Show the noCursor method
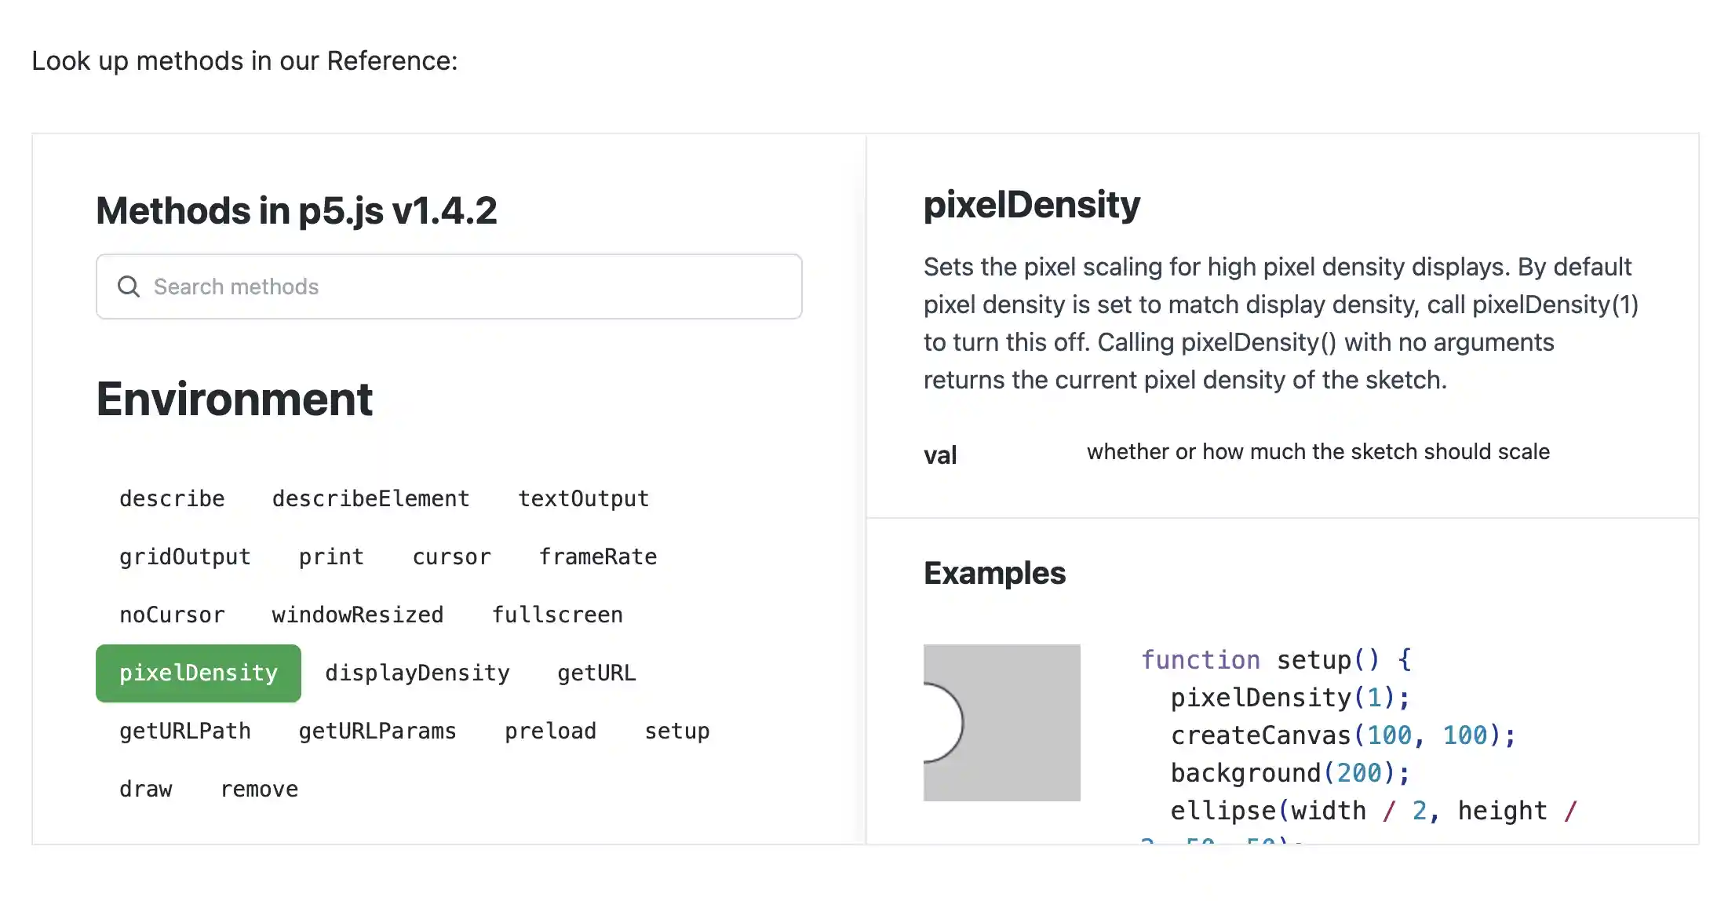 click(172, 615)
